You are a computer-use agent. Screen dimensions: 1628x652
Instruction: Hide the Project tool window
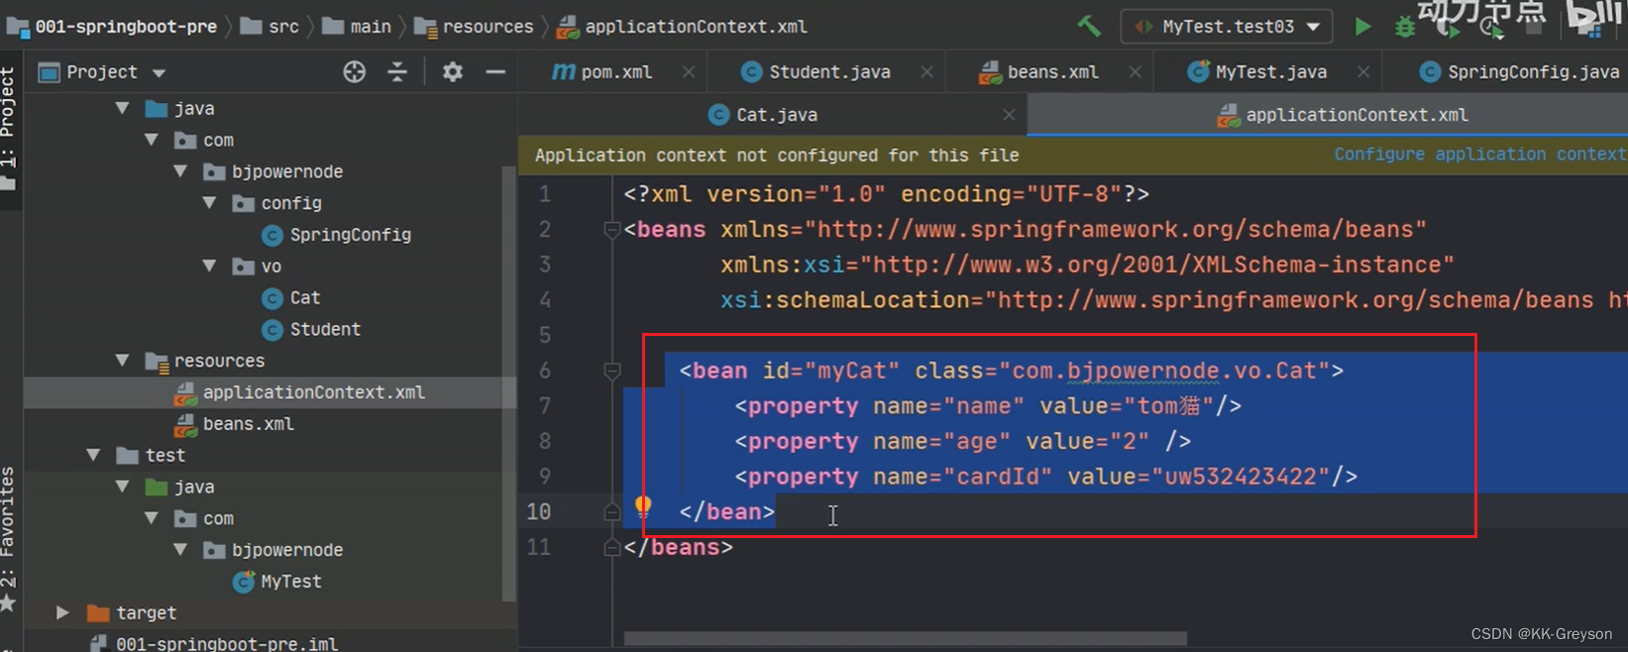pyautogui.click(x=495, y=71)
